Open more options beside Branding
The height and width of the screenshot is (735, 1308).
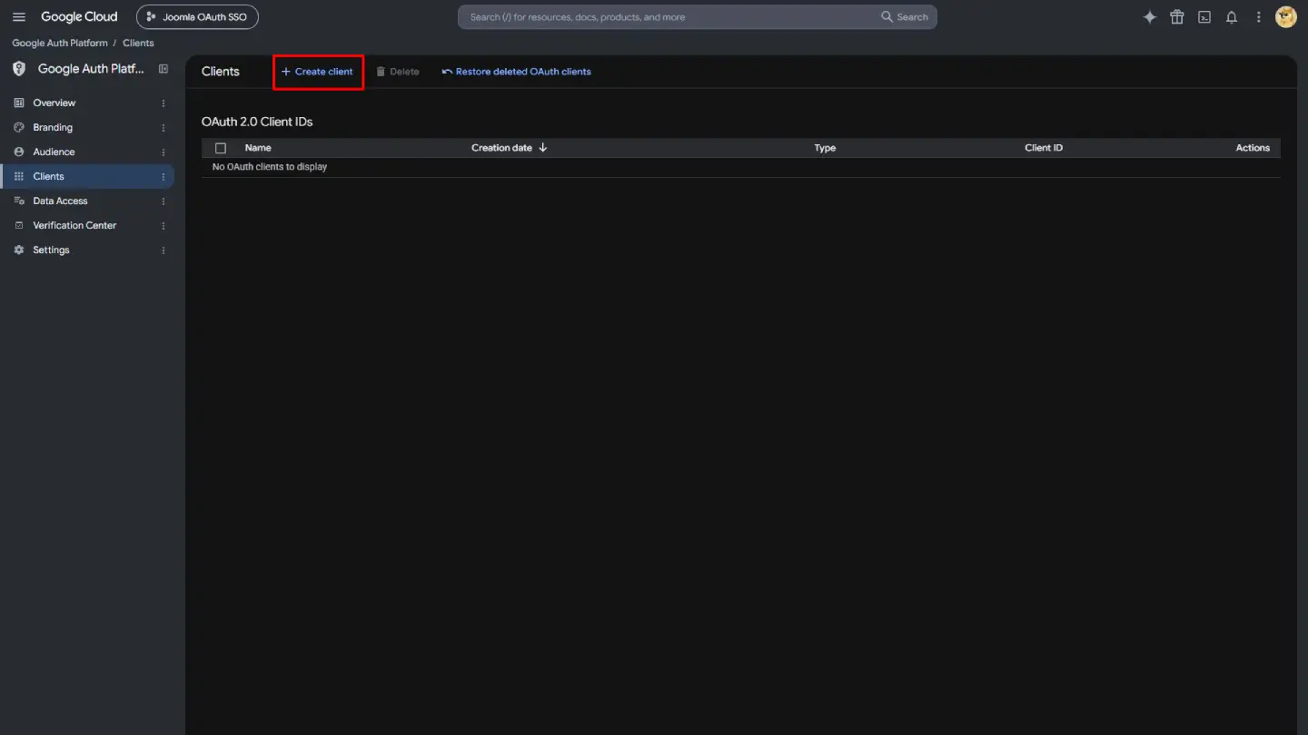coord(163,128)
